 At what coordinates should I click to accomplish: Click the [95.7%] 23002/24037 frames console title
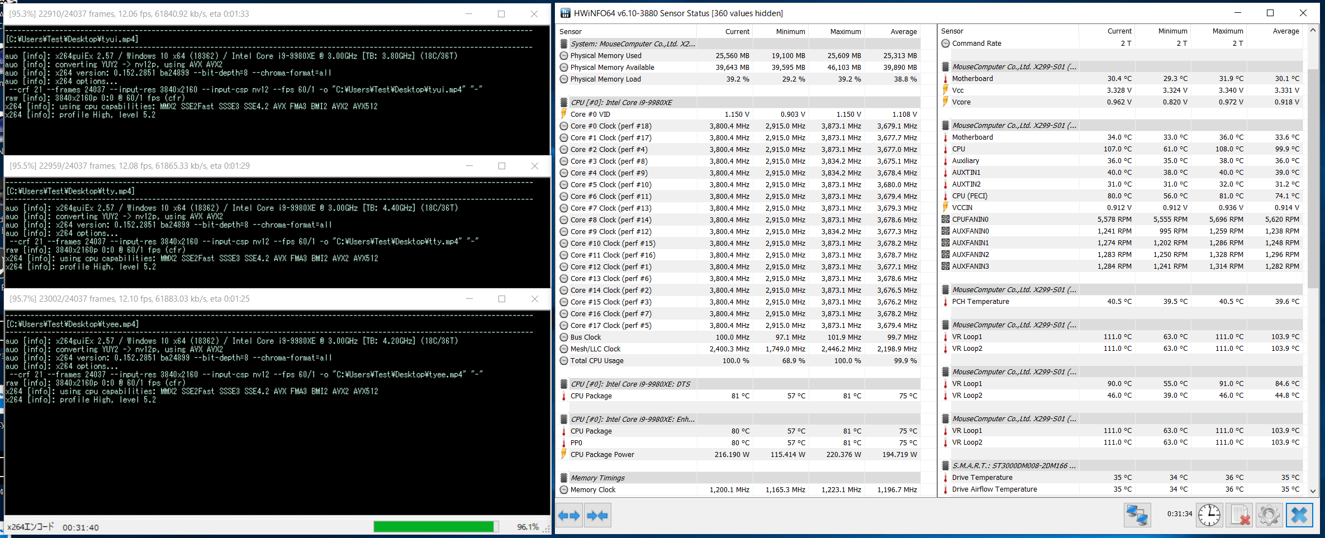click(x=130, y=299)
